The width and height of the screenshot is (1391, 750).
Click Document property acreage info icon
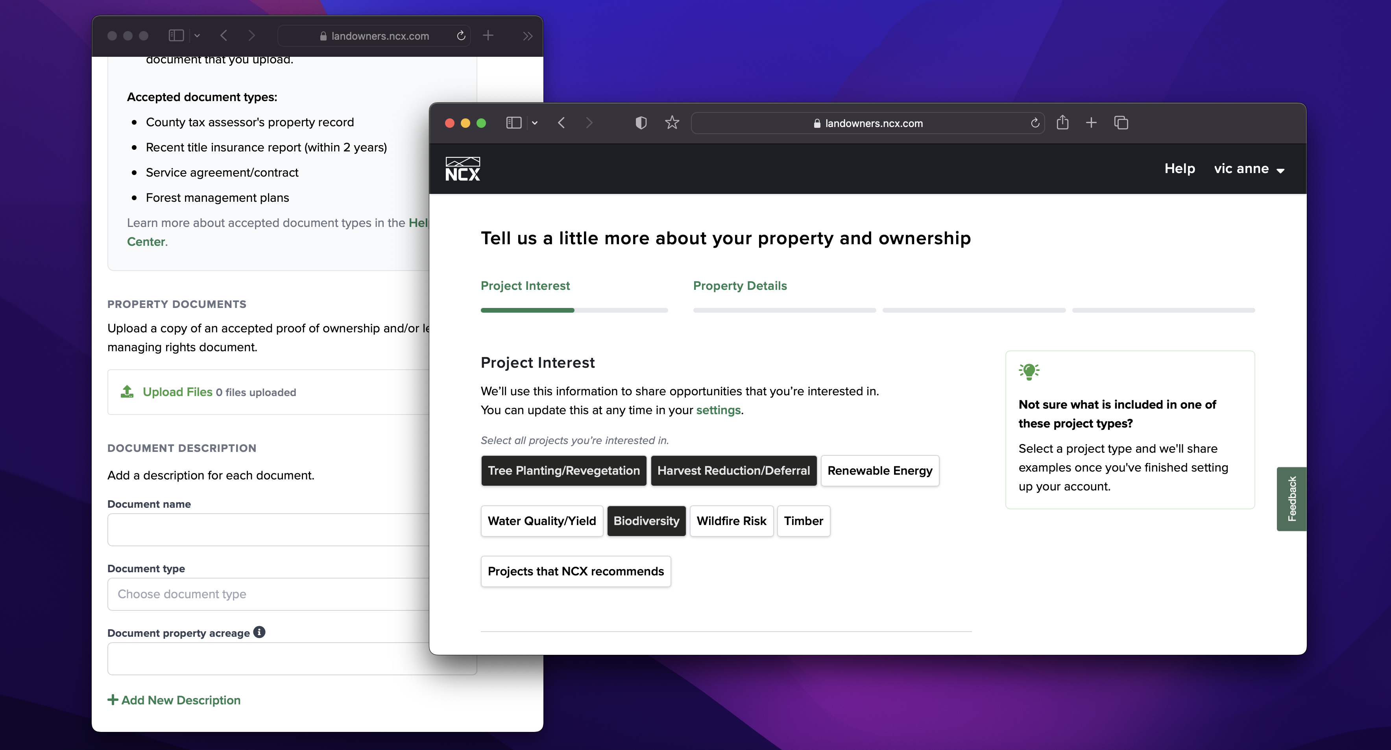260,632
